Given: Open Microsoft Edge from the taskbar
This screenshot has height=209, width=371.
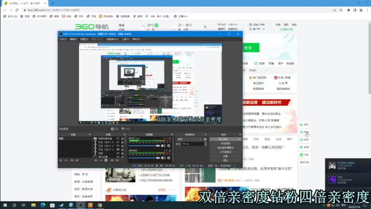Looking at the screenshot, I should tap(43, 205).
